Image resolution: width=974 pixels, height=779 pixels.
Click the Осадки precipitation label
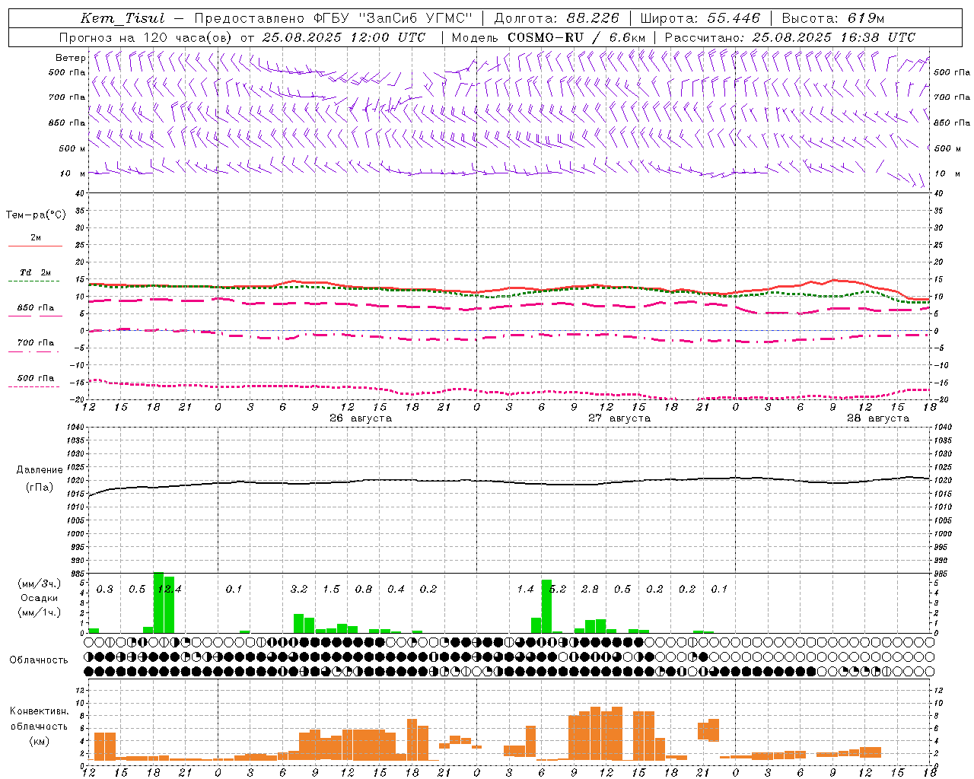coord(40,598)
